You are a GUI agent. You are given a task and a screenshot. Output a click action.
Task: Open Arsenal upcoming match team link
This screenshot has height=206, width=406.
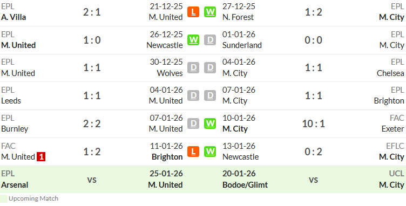[x=15, y=185]
